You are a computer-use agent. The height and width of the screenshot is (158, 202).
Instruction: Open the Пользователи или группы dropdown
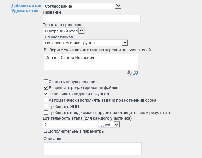click(x=124, y=42)
